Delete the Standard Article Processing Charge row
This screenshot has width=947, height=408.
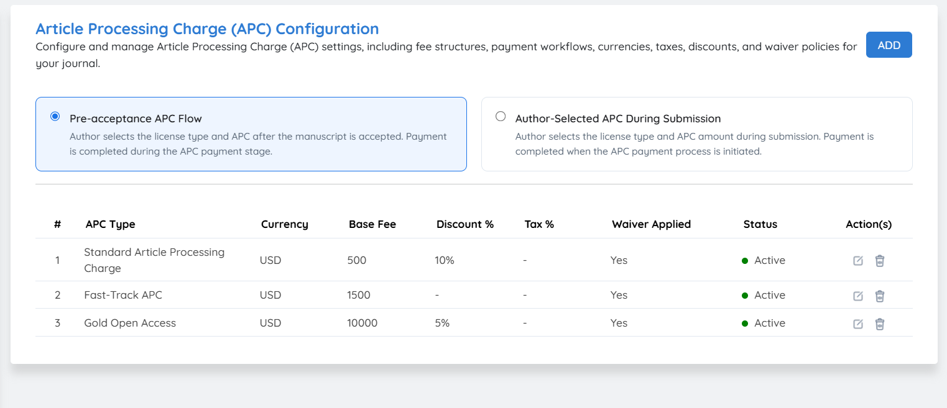tap(880, 261)
